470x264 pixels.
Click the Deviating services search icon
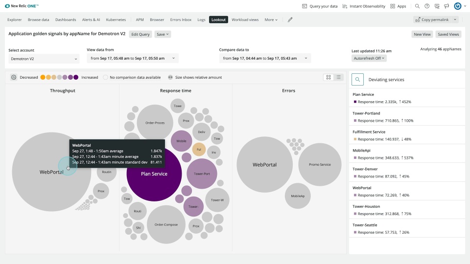pyautogui.click(x=357, y=80)
